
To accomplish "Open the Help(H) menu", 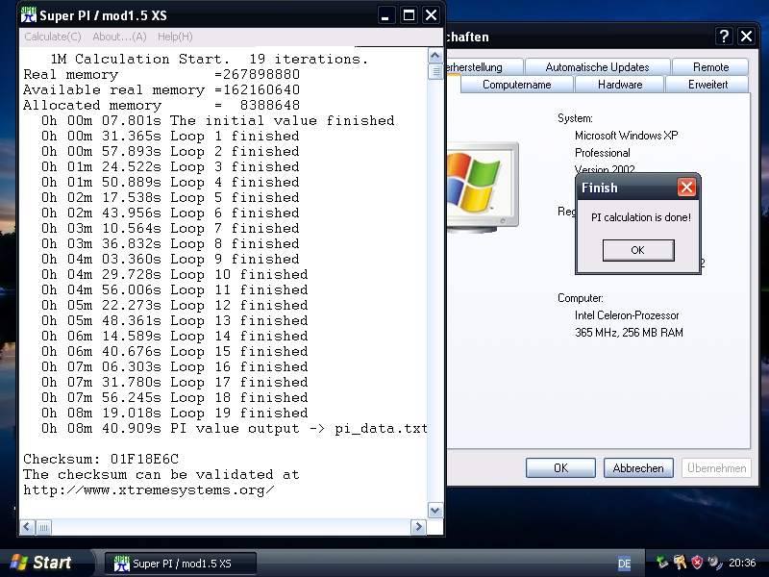I will (175, 37).
